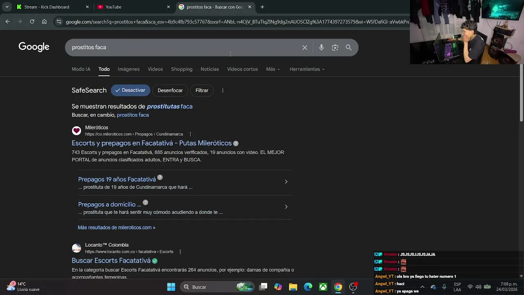Image resolution: width=524 pixels, height=295 pixels.
Task: Open the tab search dropdown arrow
Action: [x=7, y=7]
